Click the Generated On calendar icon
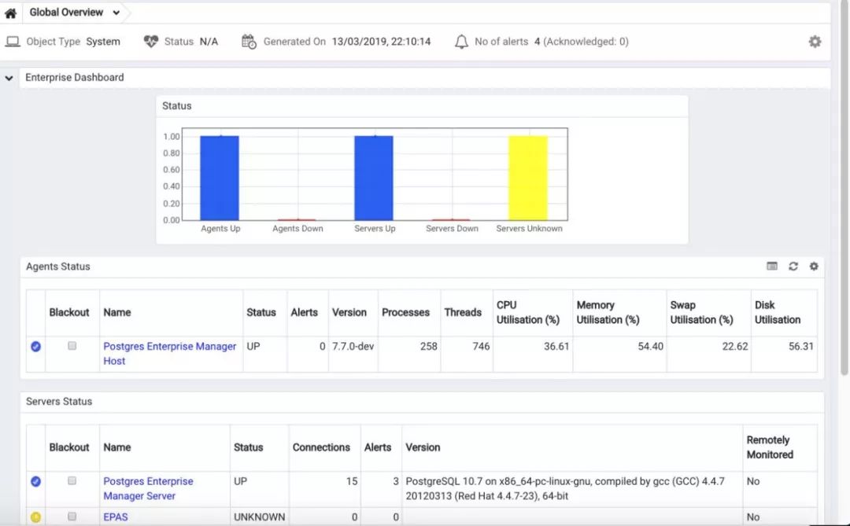The height and width of the screenshot is (526, 850). [x=249, y=42]
